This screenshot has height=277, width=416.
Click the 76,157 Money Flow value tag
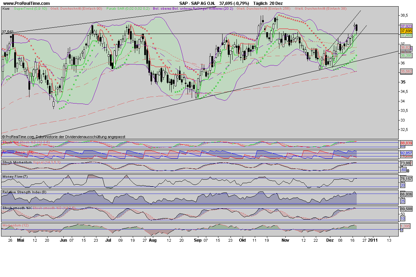click(406, 179)
